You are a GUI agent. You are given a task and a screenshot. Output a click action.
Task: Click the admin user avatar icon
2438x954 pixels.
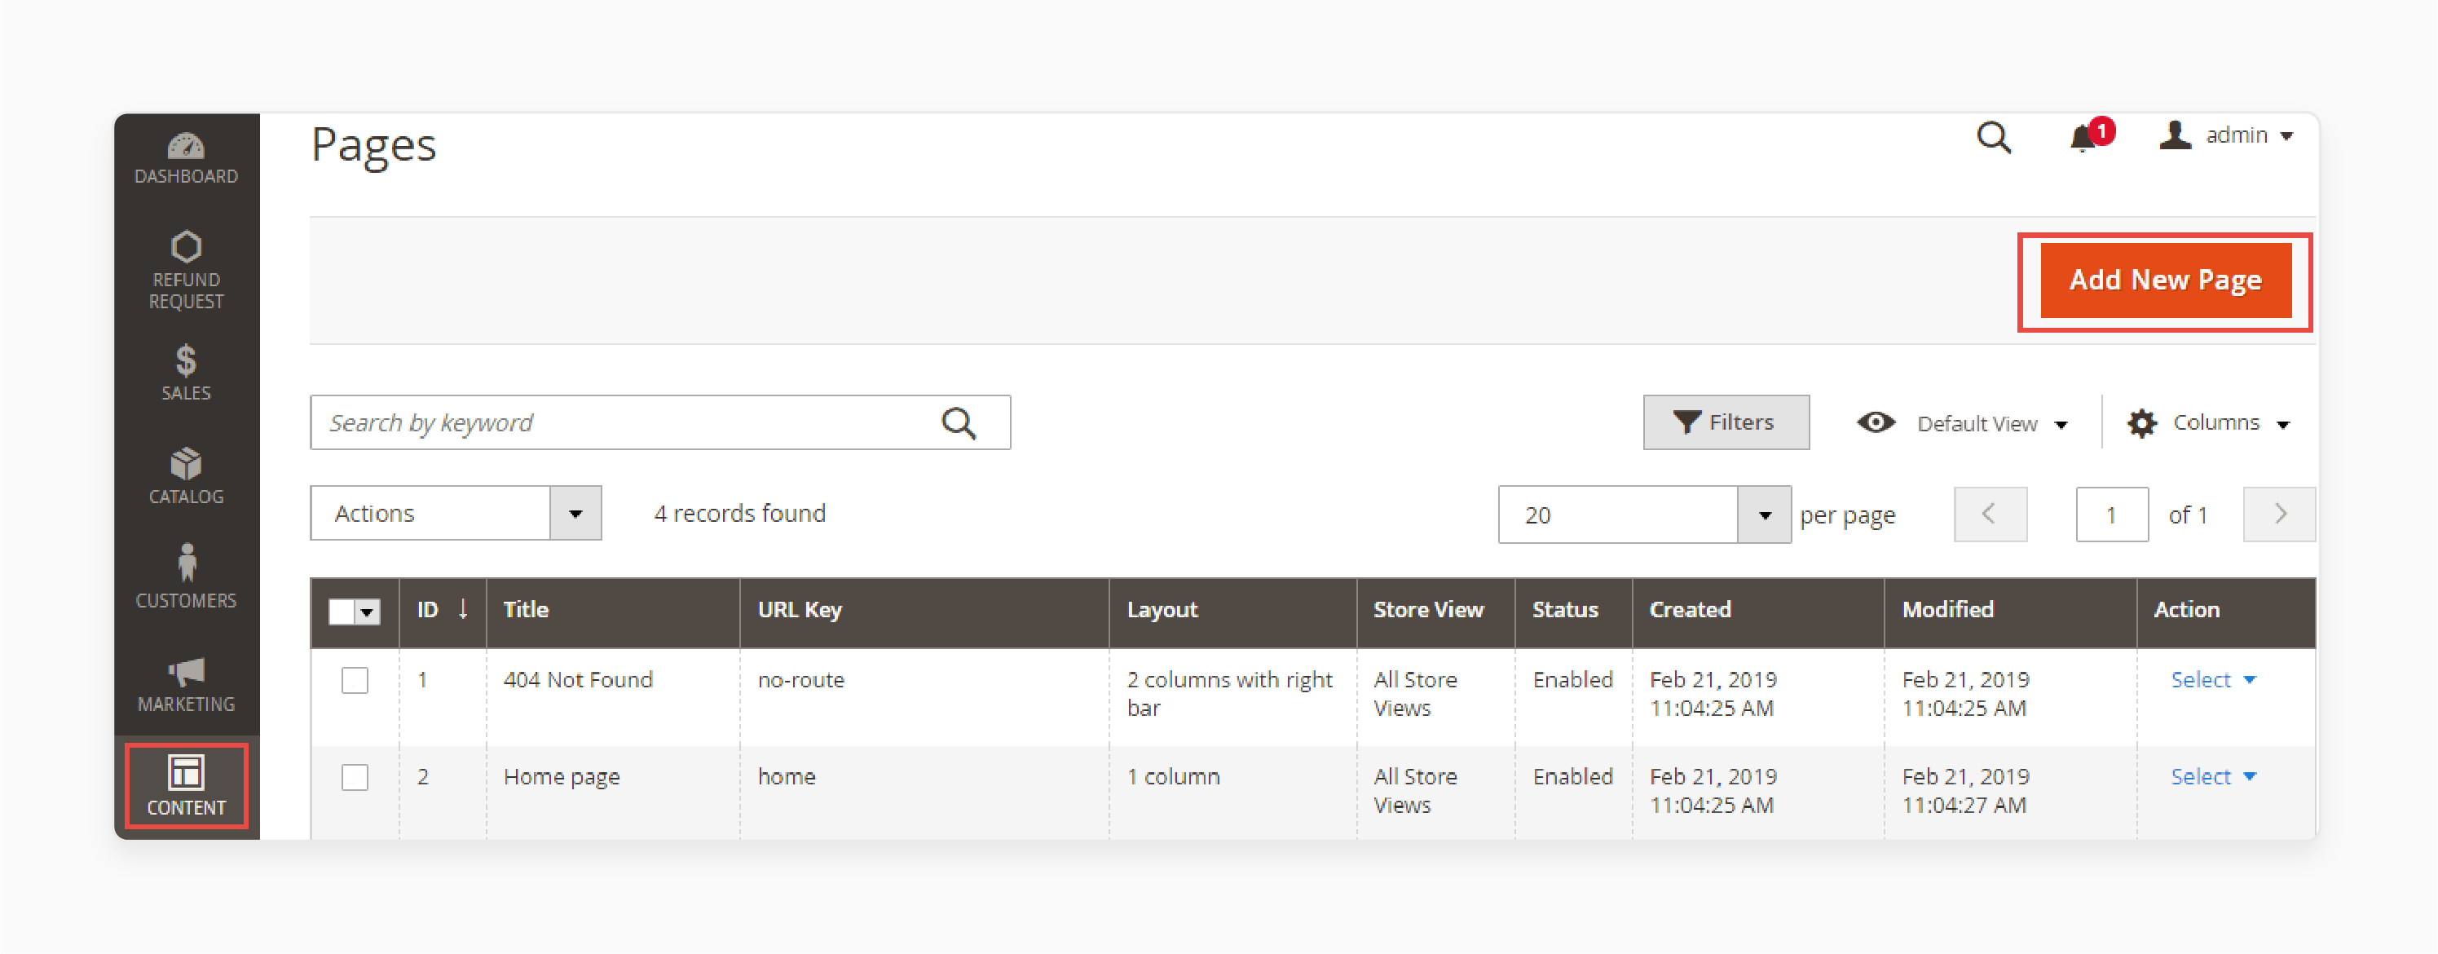click(2174, 135)
